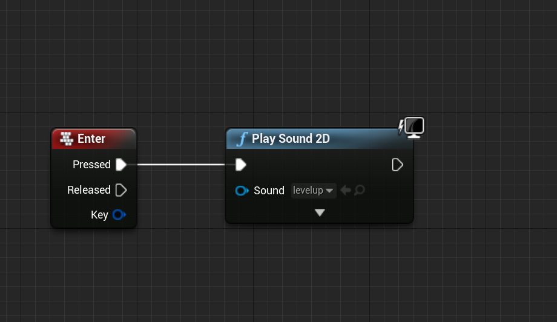
Task: Click the Pressed execution pin on Enter node
Action: coord(121,165)
